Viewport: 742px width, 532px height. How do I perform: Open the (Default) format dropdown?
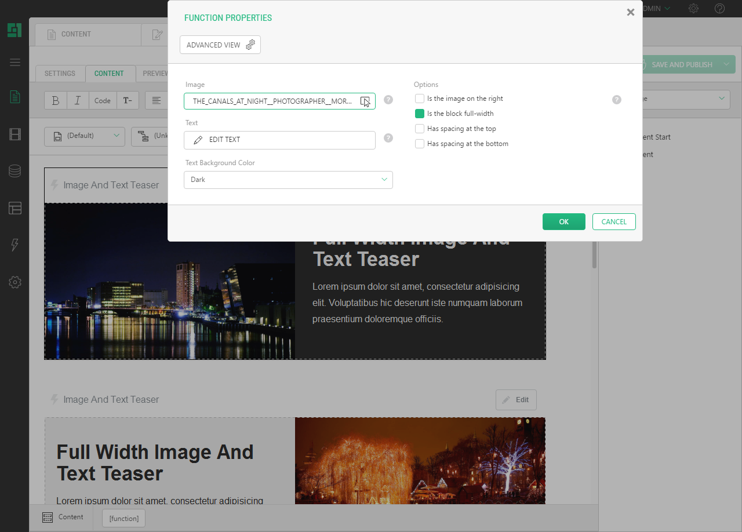pos(84,136)
